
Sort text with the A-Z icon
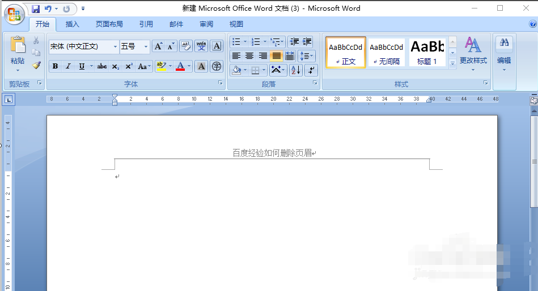coord(296,70)
